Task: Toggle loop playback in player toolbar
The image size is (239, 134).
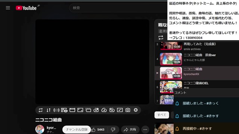Action: pyautogui.click(x=41, y=110)
